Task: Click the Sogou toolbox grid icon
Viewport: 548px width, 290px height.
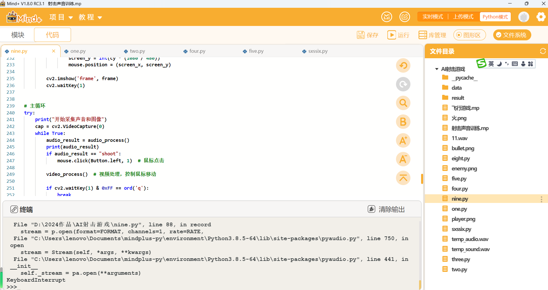Action: click(530, 64)
